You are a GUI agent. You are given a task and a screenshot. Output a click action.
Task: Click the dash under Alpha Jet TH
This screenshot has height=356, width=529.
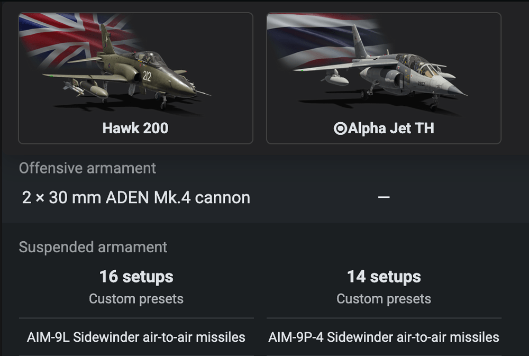coord(384,197)
